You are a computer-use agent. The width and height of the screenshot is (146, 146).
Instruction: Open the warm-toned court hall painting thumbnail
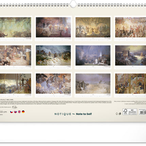[16, 55]
